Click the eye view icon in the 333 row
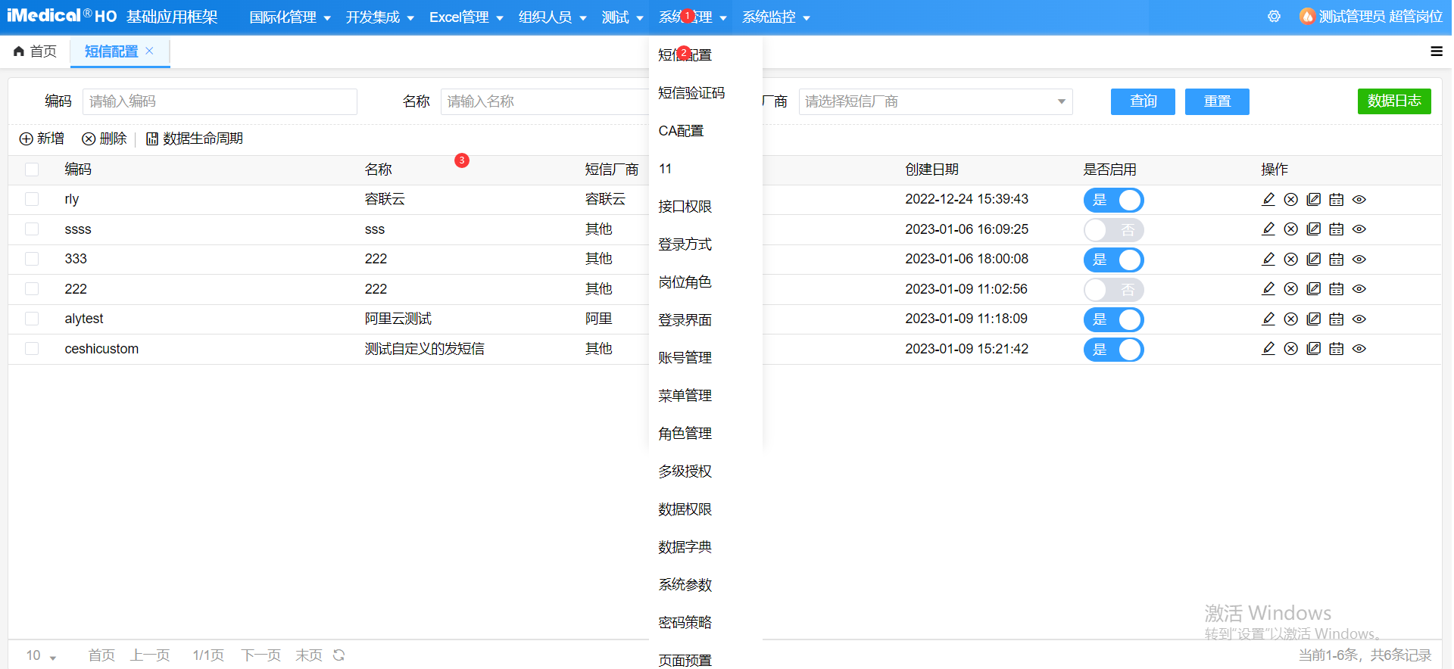The image size is (1454, 669). coord(1359,260)
